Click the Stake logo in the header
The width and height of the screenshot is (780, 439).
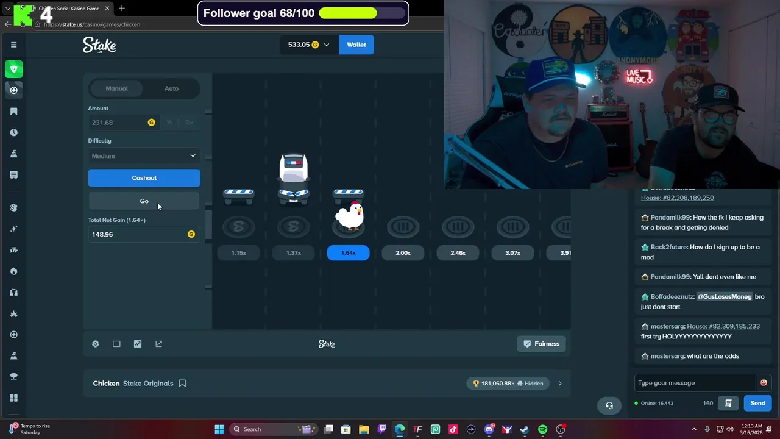(99, 45)
